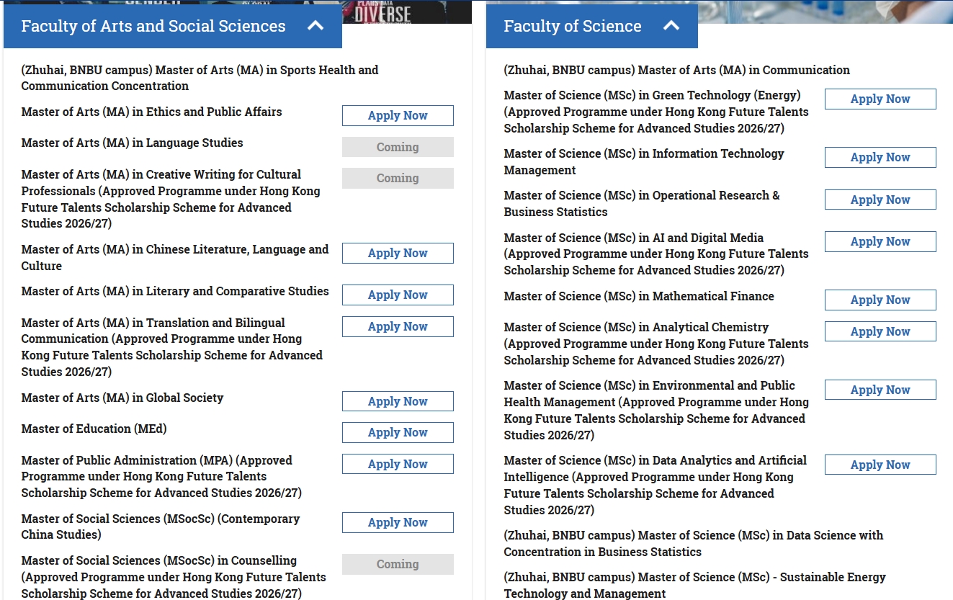
Task: Apply Now for MSc in Information Technology Management
Action: tap(880, 158)
